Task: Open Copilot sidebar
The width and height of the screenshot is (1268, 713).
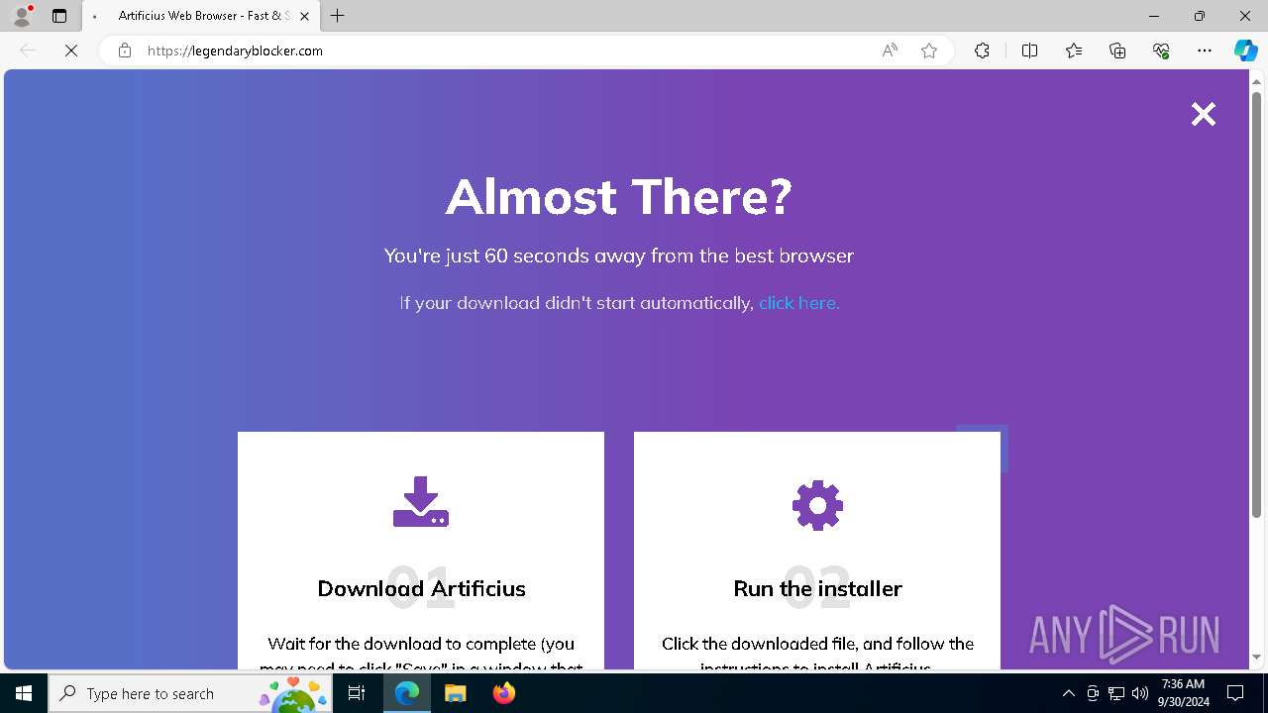Action: coord(1245,51)
